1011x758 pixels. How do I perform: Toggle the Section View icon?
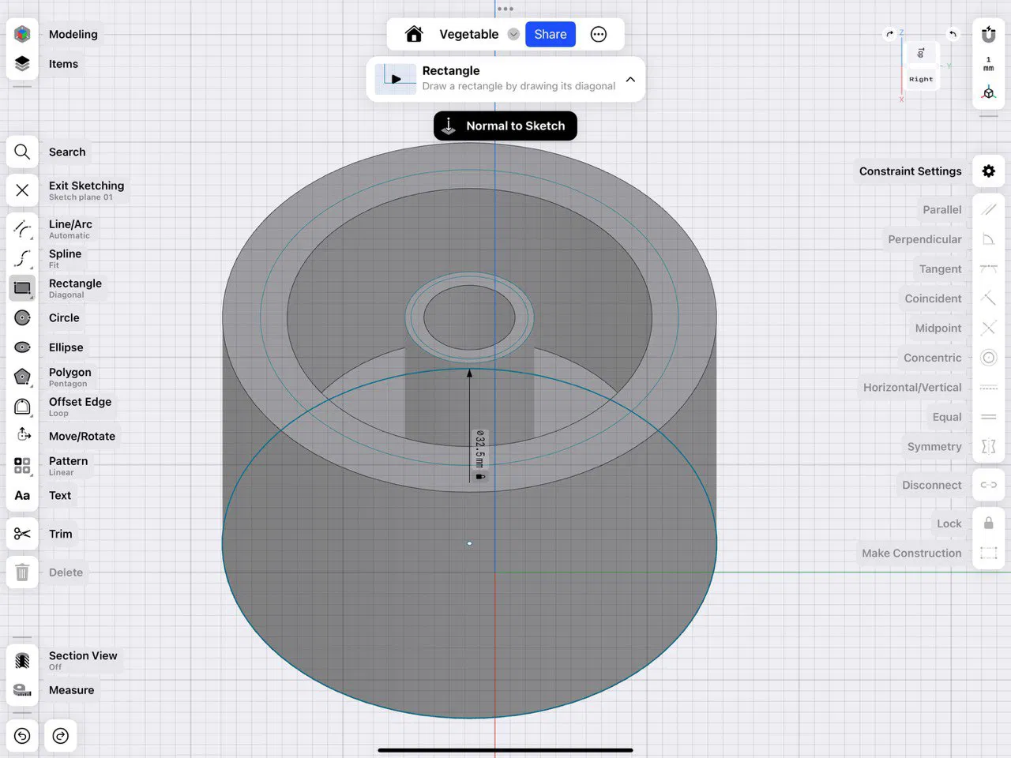(x=22, y=660)
